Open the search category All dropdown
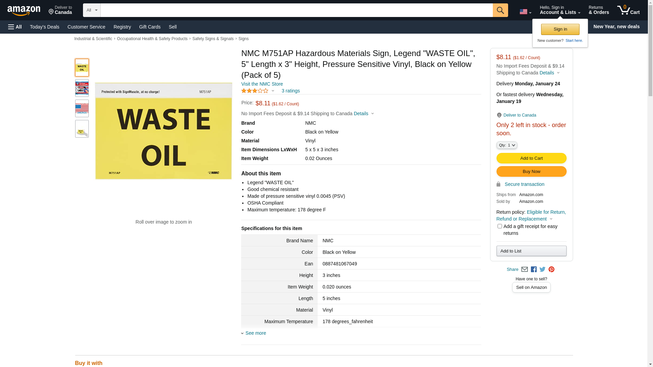Image resolution: width=653 pixels, height=367 pixels. pyautogui.click(x=91, y=10)
